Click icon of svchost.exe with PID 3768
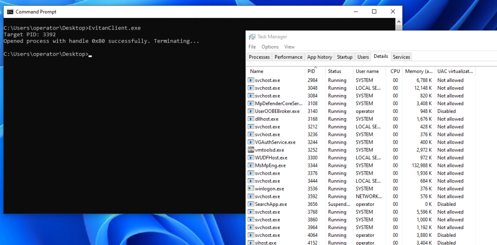Screen dimensions: 497x245 [x=251, y=212]
